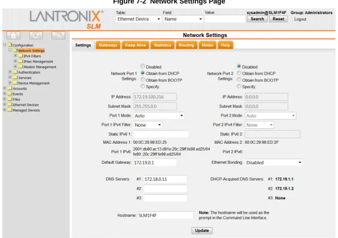The width and height of the screenshot is (338, 238).
Task: Click the DNS Server #1 field
Action: 165,179
